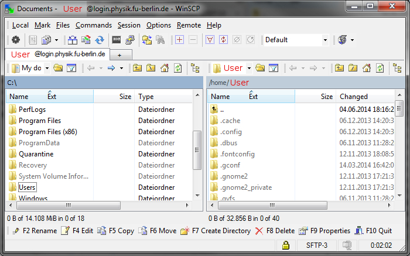The width and height of the screenshot is (410, 256).
Task: Toggle Synchronize Browsing mode
Action: (147, 40)
